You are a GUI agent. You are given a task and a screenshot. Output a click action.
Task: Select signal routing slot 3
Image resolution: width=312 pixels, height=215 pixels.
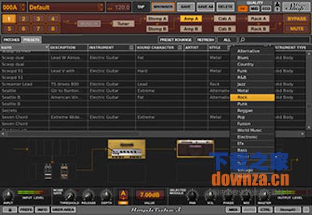[38, 19]
